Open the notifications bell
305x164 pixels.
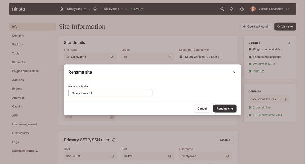pos(232,9)
